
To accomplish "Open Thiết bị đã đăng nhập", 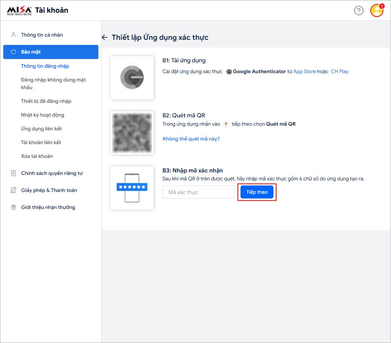I will click(x=46, y=101).
